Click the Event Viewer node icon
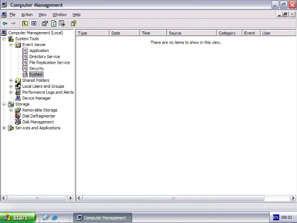Viewport: 297px width, 223px height. click(x=18, y=45)
